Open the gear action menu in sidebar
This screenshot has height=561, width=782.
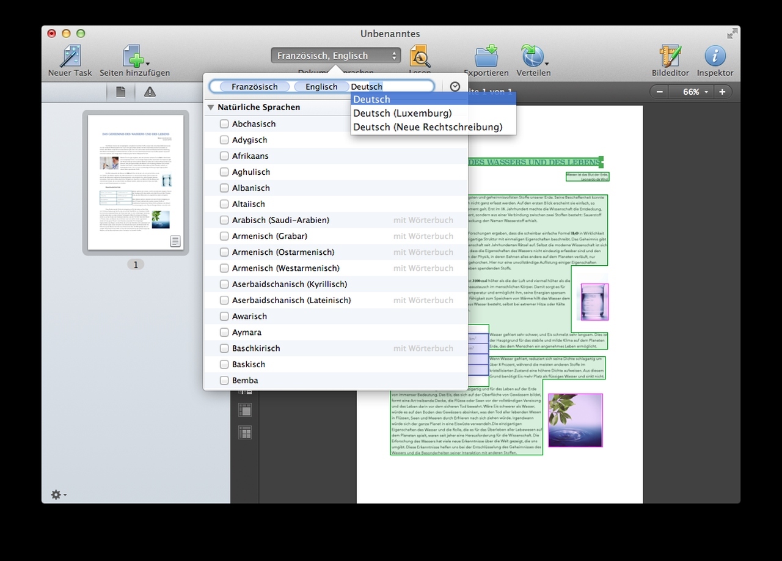[x=59, y=494]
